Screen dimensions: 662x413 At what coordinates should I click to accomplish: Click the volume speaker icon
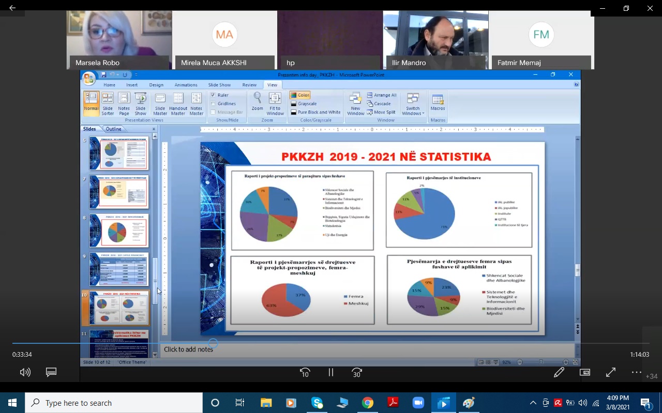(x=25, y=372)
